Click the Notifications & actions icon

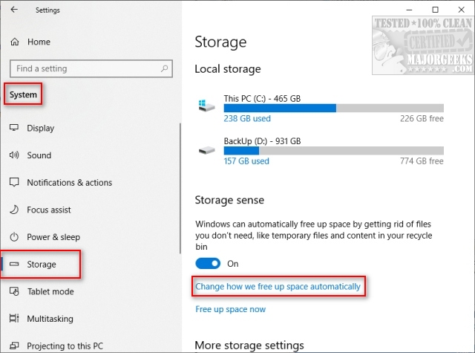point(14,183)
